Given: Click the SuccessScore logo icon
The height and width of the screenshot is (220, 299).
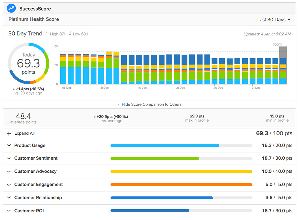Looking at the screenshot, I should (11, 8).
